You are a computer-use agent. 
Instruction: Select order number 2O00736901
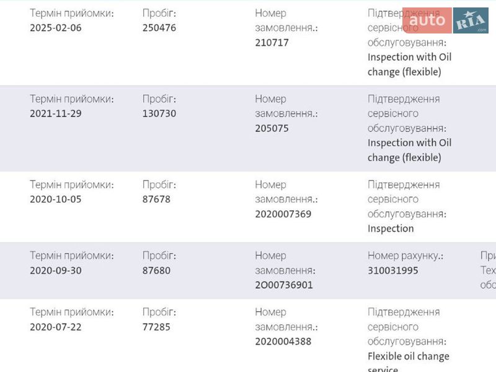[284, 285]
